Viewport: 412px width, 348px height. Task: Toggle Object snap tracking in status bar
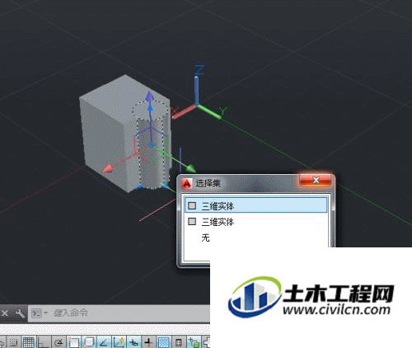click(x=104, y=342)
